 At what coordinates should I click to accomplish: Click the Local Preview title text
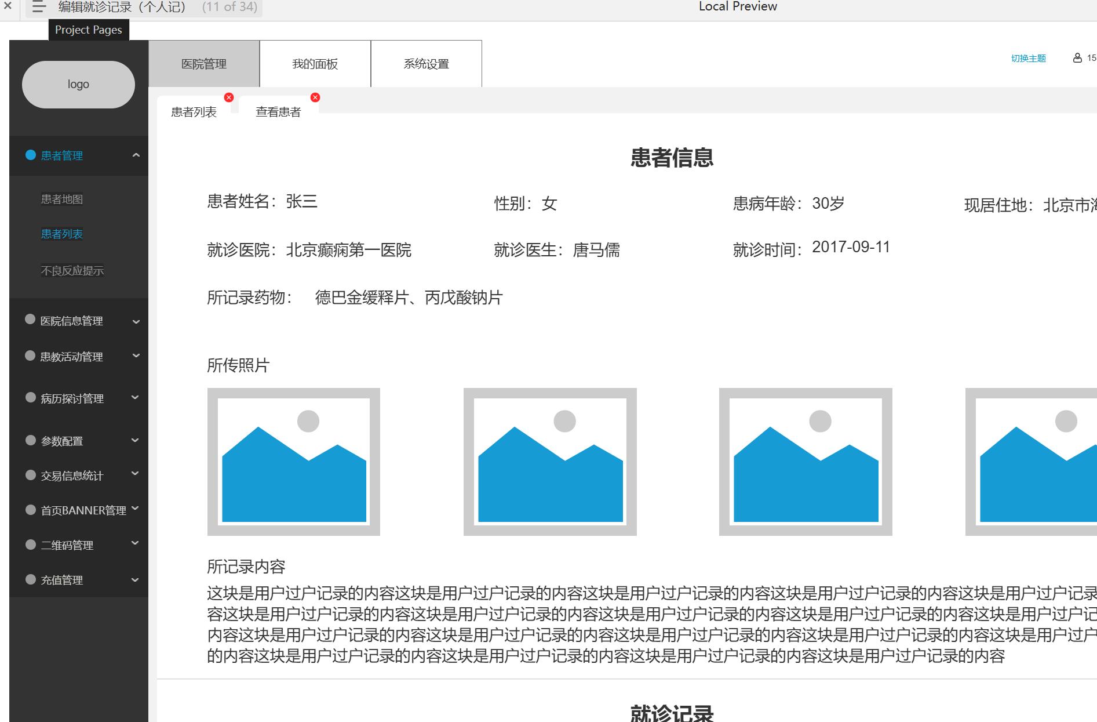738,6
